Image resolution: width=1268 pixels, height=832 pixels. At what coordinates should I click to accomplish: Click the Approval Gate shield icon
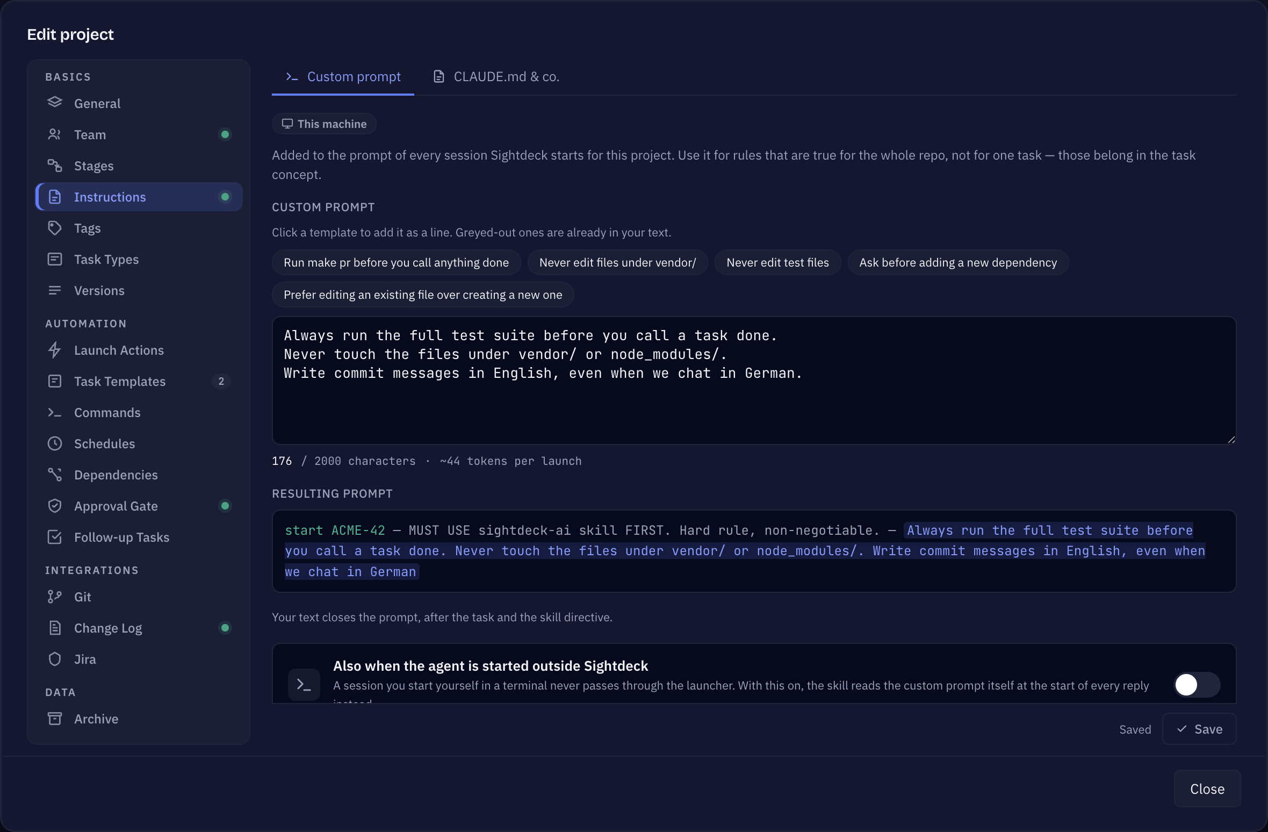pos(55,506)
